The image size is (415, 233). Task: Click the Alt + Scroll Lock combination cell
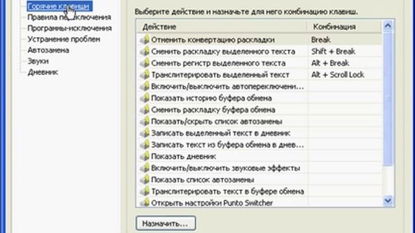click(344, 75)
